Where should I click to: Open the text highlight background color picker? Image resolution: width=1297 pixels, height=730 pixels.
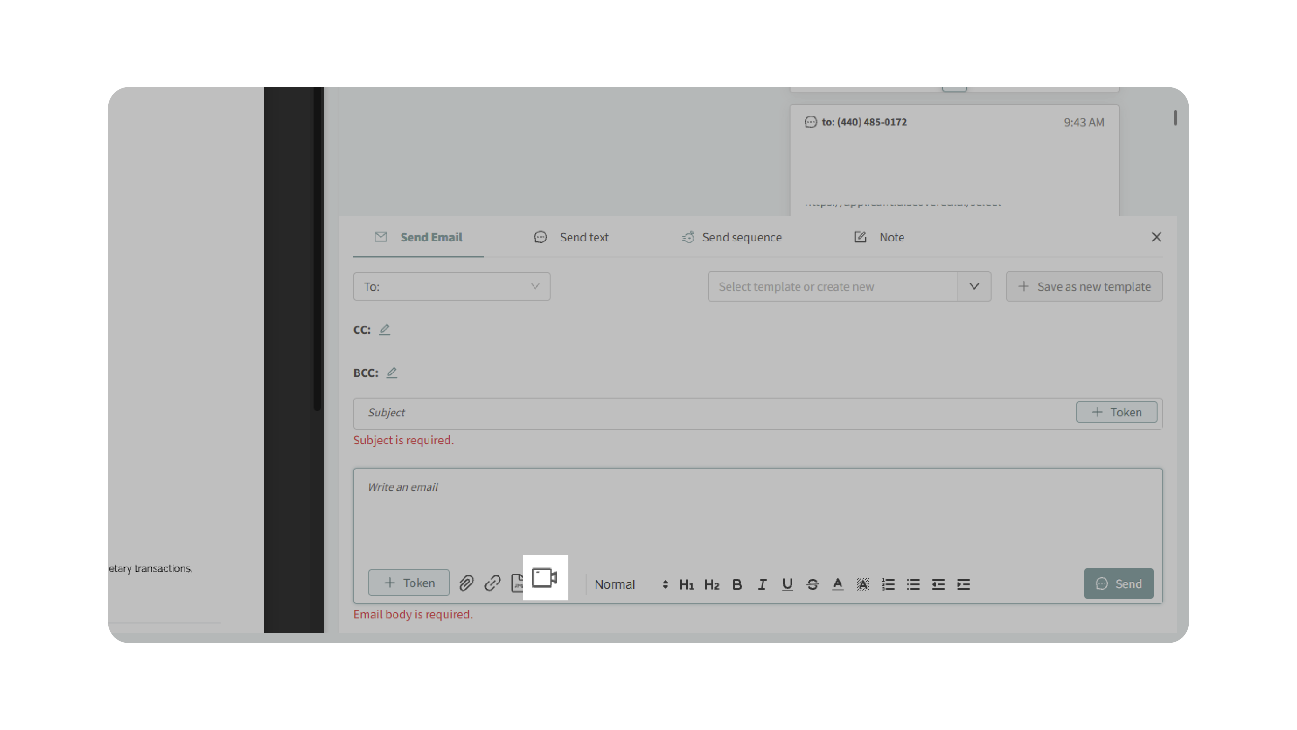(x=863, y=584)
